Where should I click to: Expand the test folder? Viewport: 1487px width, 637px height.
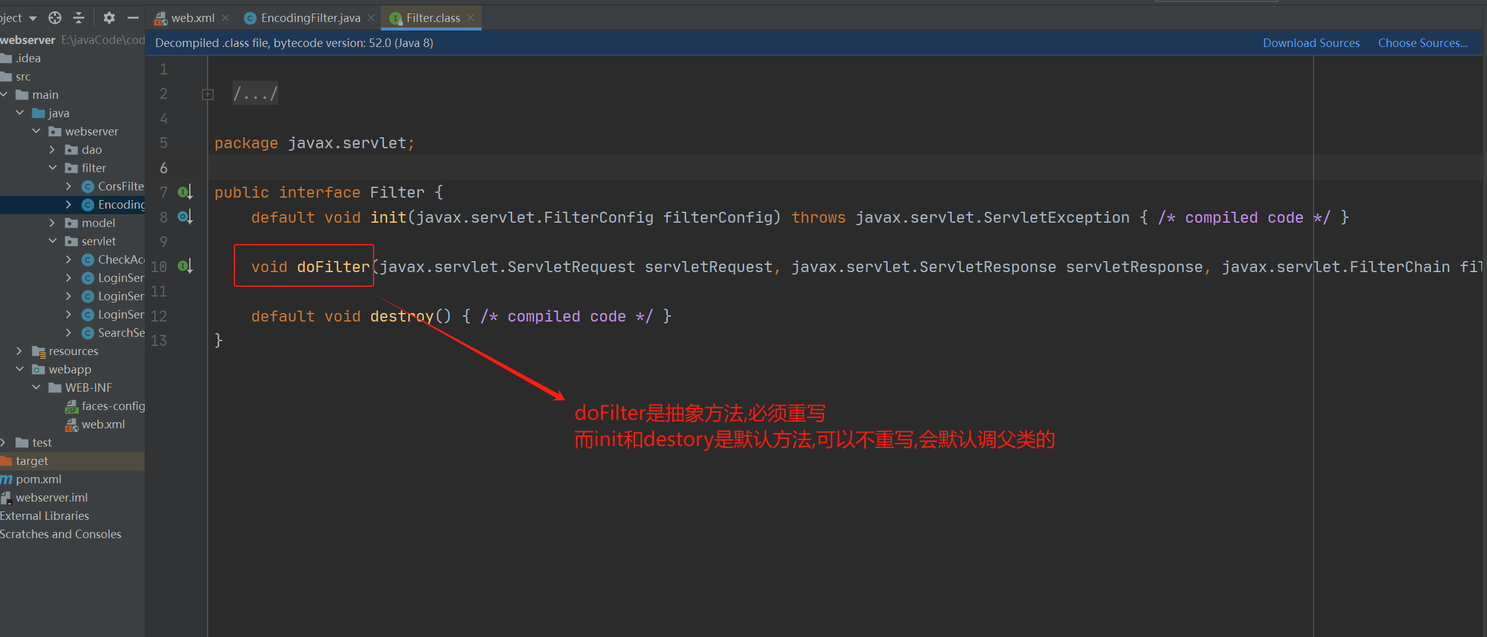pyautogui.click(x=4, y=442)
